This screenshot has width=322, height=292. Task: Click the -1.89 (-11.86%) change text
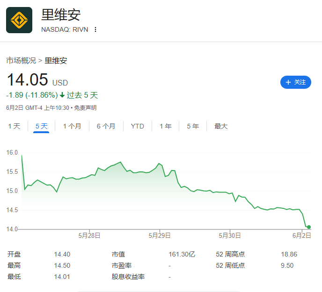pos(32,95)
